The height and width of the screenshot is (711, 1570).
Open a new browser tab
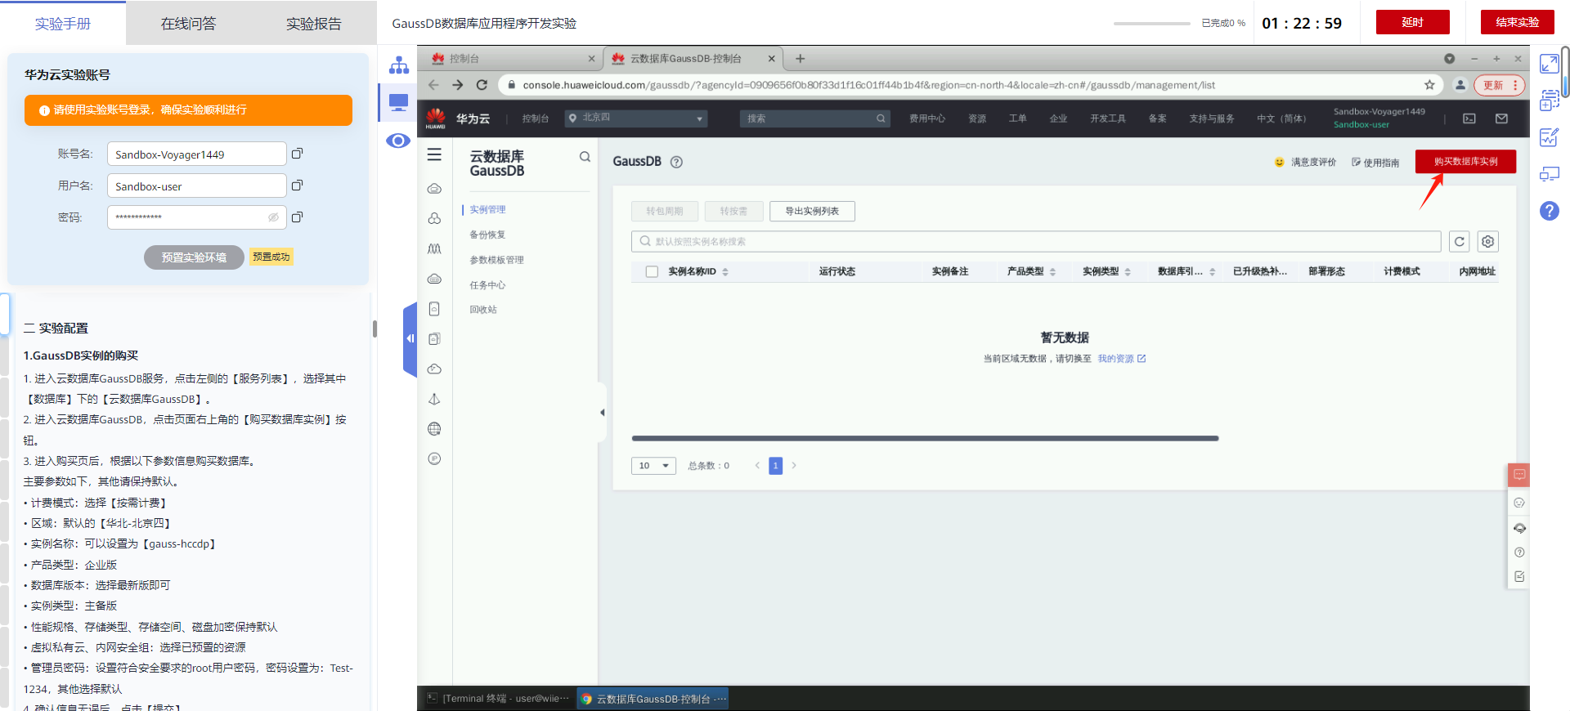[x=800, y=59]
